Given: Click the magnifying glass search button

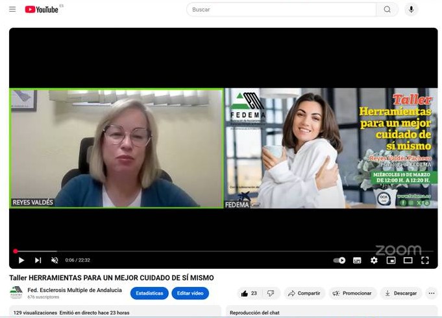Looking at the screenshot, I should (x=387, y=10).
